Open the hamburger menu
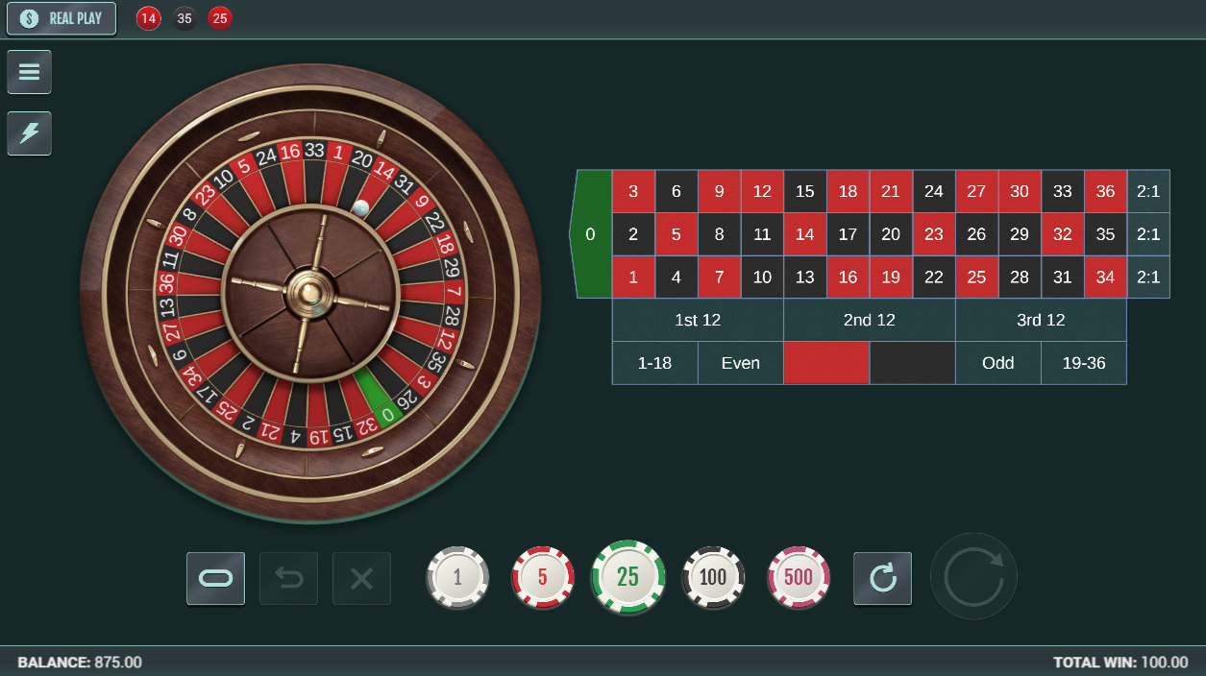The width and height of the screenshot is (1206, 676). 29,72
